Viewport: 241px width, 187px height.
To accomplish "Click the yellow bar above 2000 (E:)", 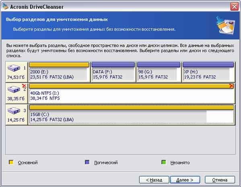I will (x=59, y=65).
